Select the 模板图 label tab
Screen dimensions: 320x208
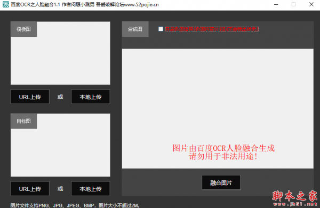click(23, 29)
